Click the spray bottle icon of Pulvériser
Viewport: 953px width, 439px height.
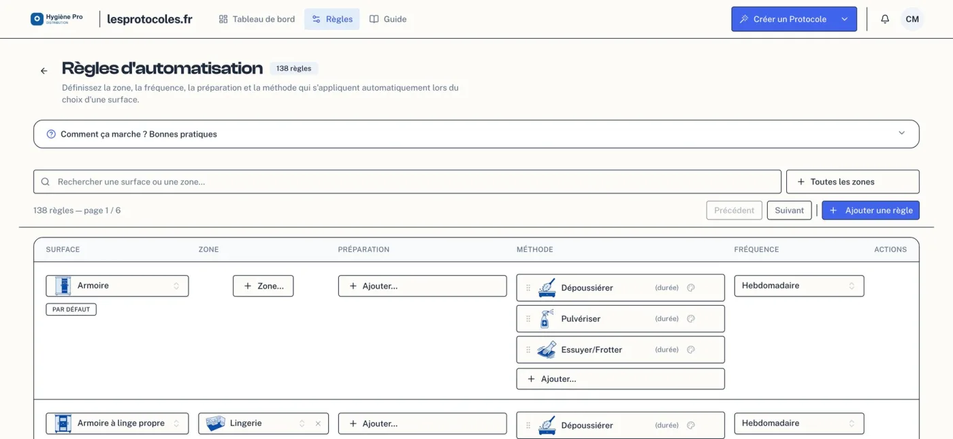point(546,319)
